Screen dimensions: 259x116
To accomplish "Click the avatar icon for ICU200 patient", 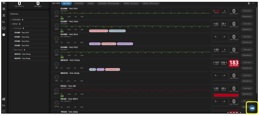I will [x=57, y=12].
